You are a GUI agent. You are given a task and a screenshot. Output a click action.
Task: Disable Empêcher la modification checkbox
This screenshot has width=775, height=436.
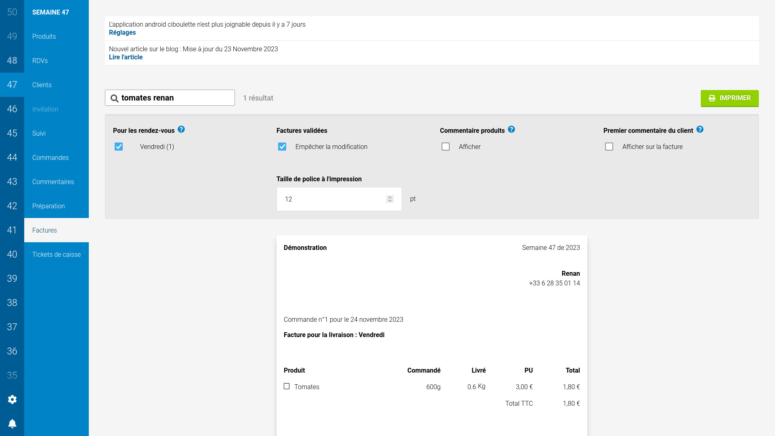point(282,147)
